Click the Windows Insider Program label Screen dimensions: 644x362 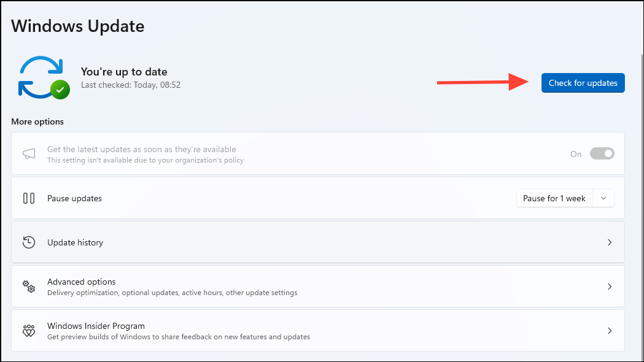96,326
